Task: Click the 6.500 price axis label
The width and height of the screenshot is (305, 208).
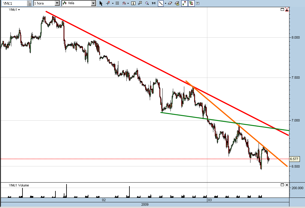Action: (296, 166)
